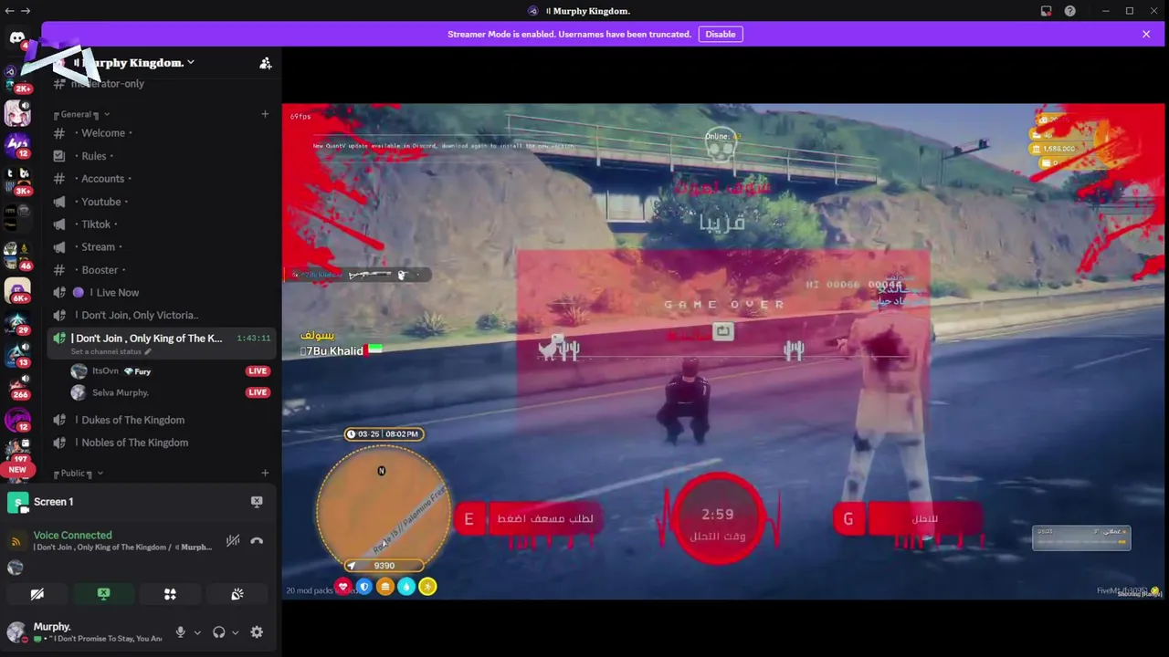Collapse the Public category
This screenshot has height=657, width=1169.
[x=79, y=474]
